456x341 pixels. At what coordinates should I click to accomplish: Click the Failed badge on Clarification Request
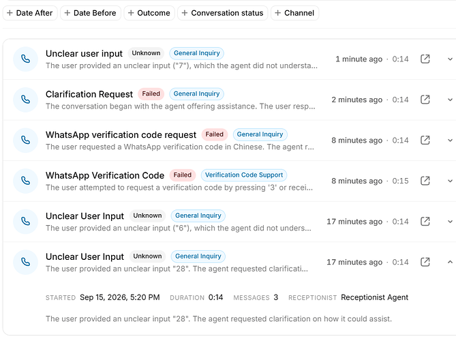coord(151,93)
